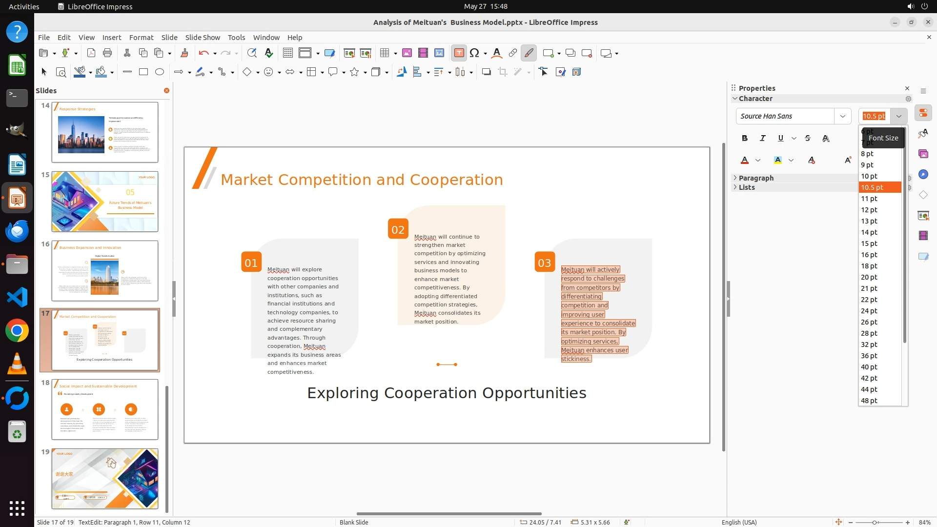
Task: Click the Insert Text Box toolbar icon
Action: [459, 53]
